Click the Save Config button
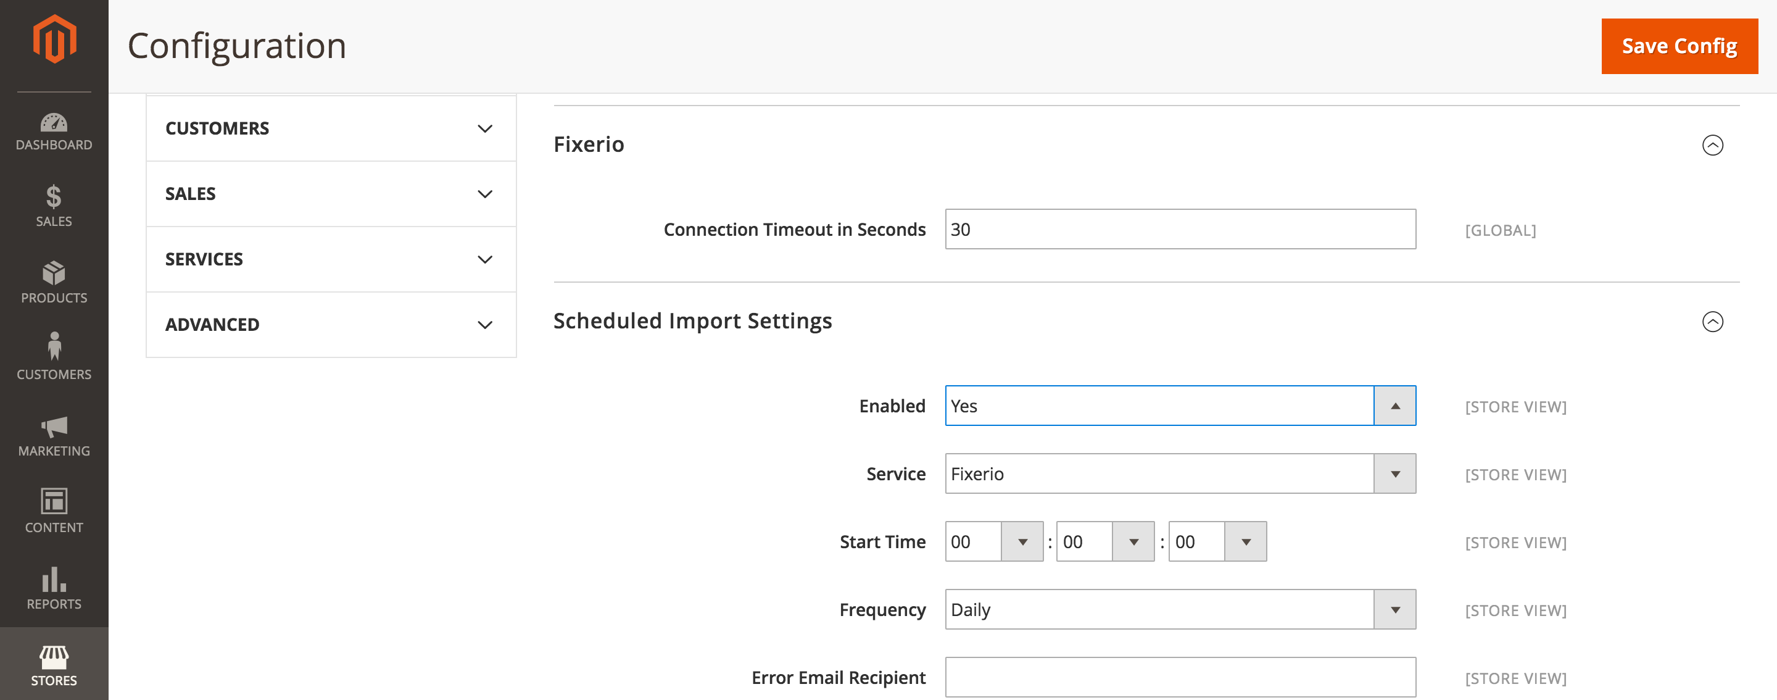Screen dimensions: 1777x700 point(1678,46)
